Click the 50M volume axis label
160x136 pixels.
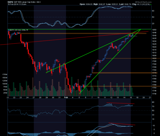point(5,90)
